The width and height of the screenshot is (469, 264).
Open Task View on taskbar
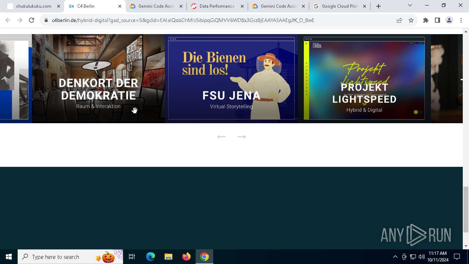point(132,257)
